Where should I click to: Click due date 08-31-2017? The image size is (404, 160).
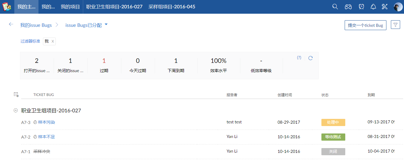click(381, 136)
